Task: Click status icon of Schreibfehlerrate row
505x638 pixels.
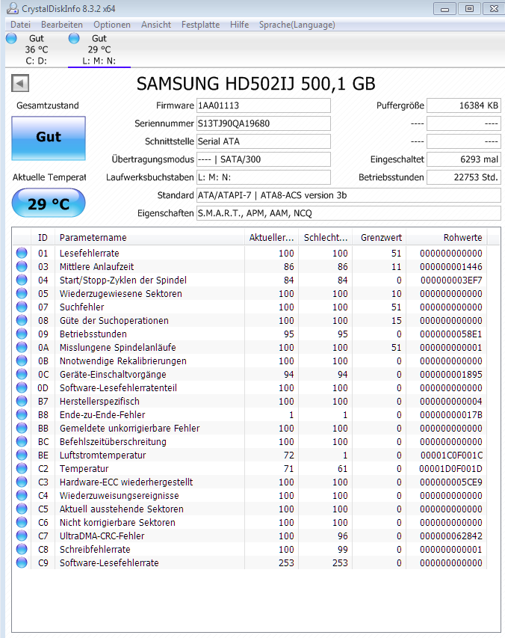Action: [x=22, y=549]
